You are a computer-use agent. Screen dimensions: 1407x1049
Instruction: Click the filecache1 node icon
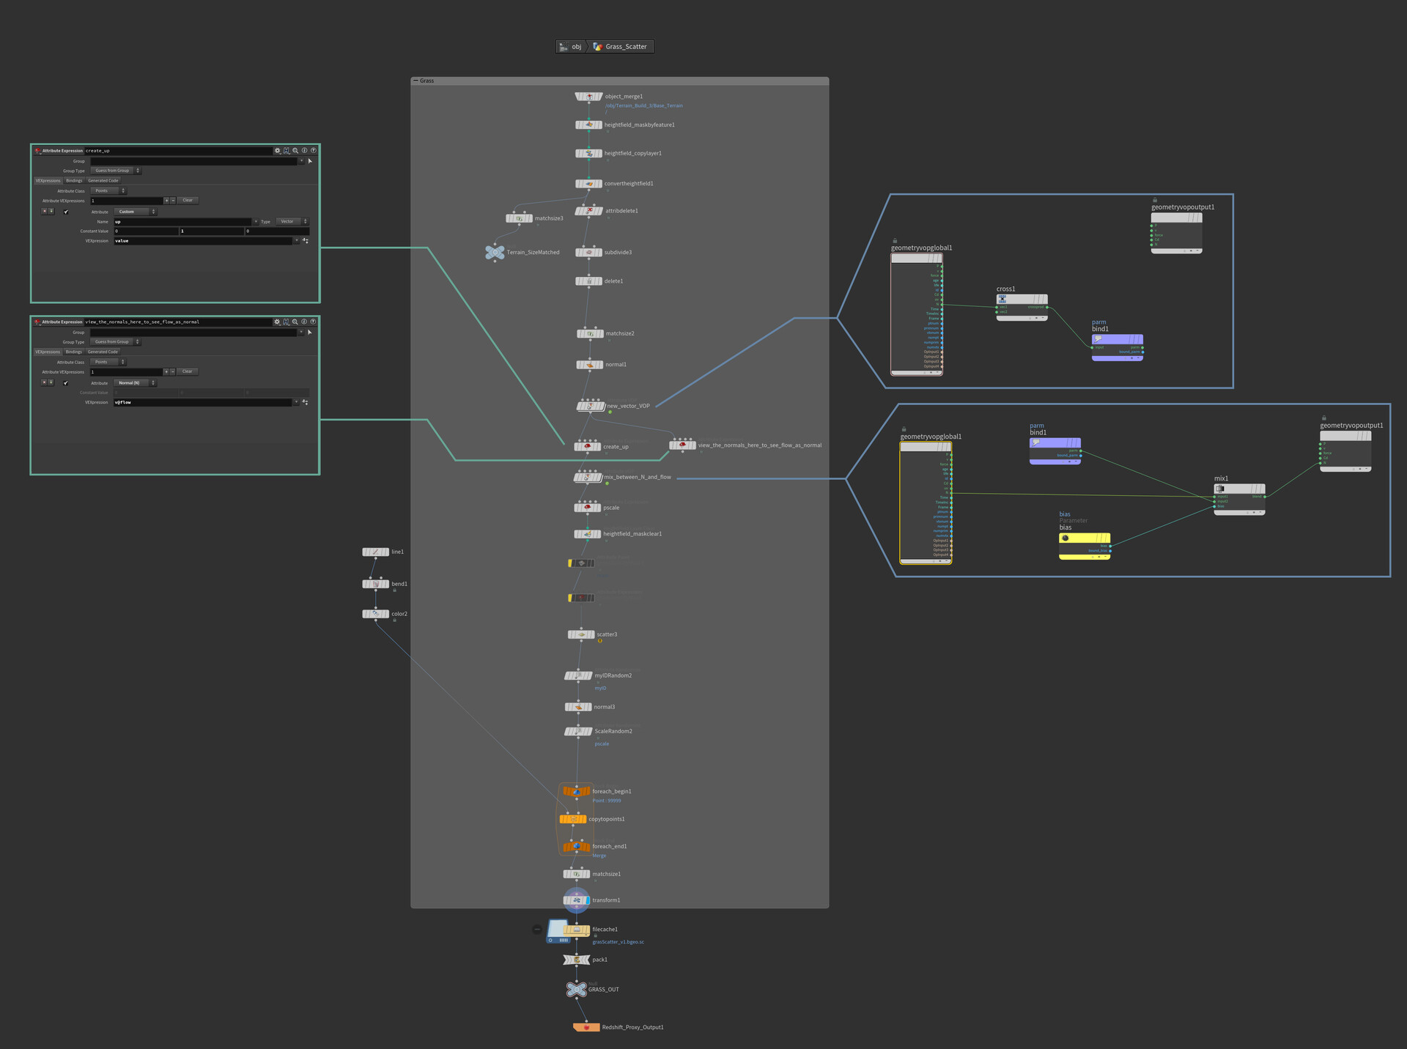pyautogui.click(x=577, y=930)
